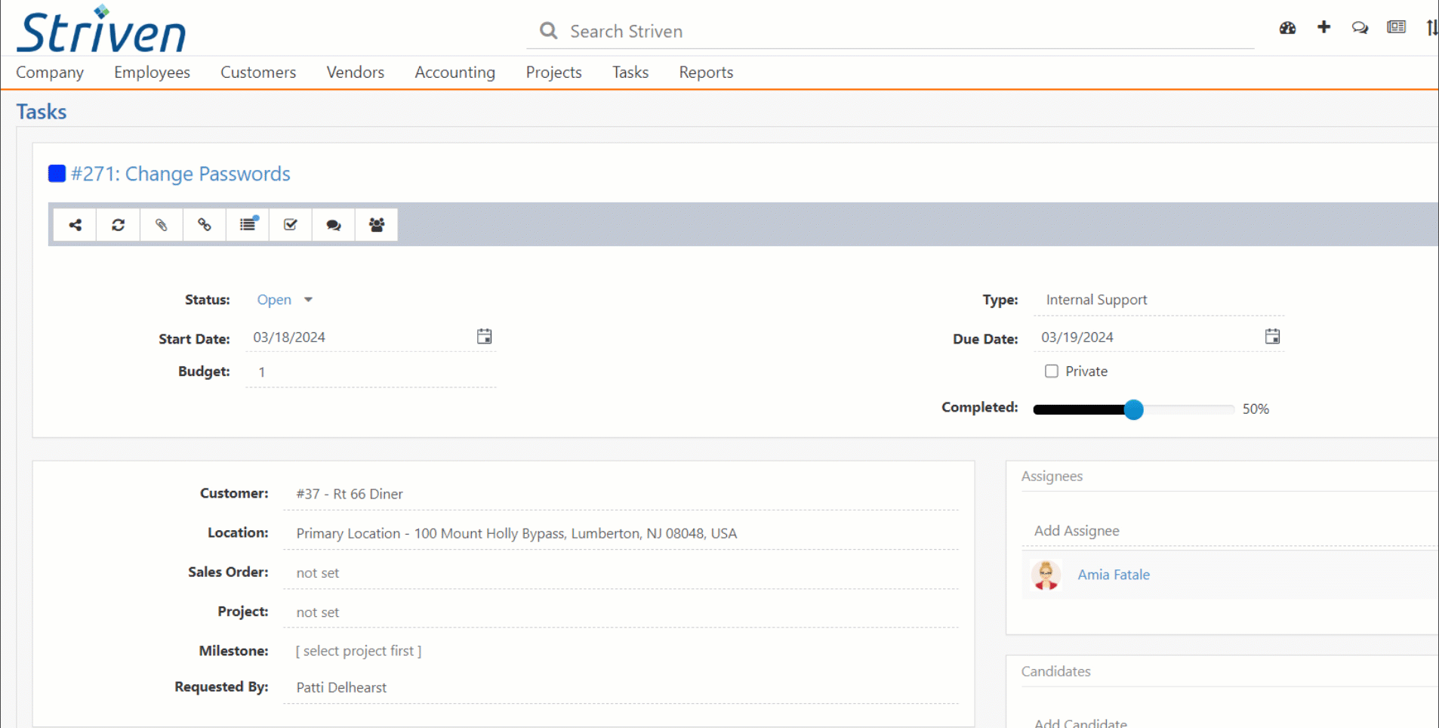This screenshot has height=728, width=1439.
Task: Open the Milestone select project first field
Action: (x=359, y=651)
